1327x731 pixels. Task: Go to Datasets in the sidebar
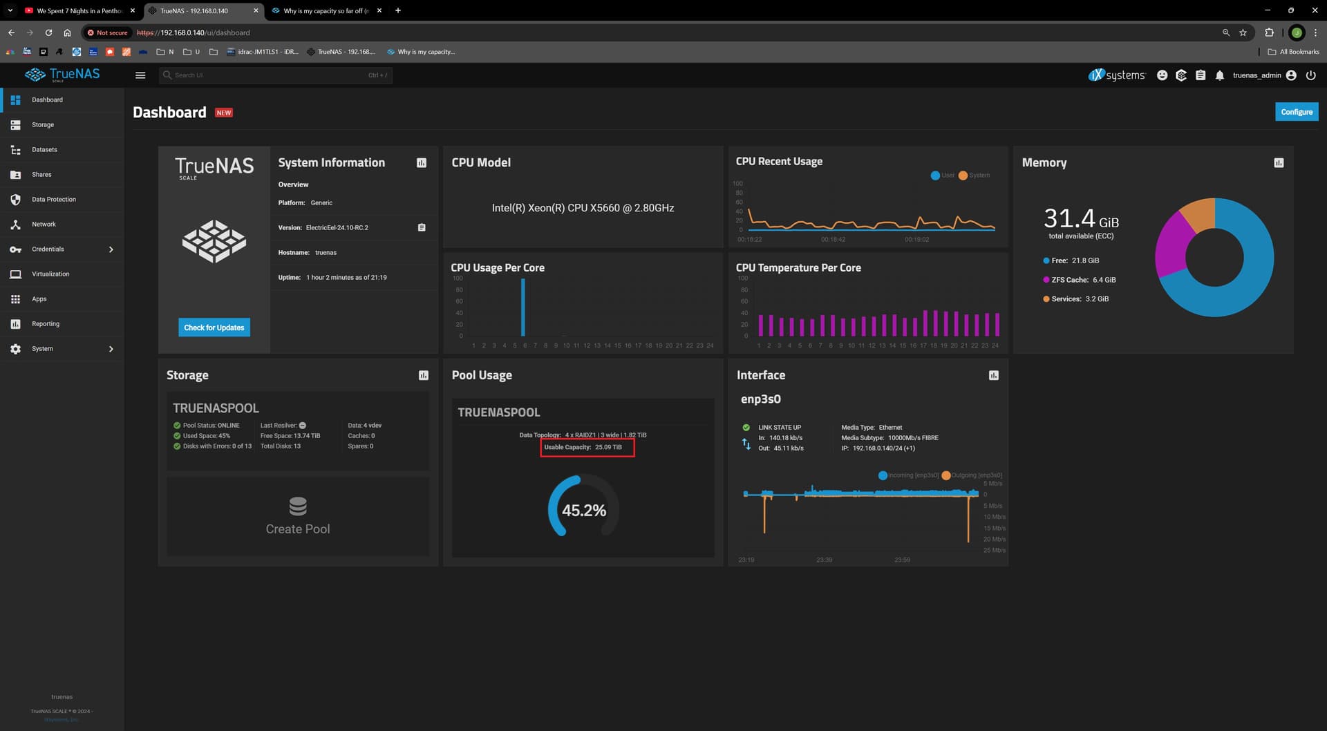[x=44, y=150]
